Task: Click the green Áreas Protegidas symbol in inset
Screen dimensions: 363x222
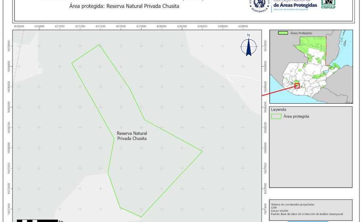Action: click(x=283, y=33)
